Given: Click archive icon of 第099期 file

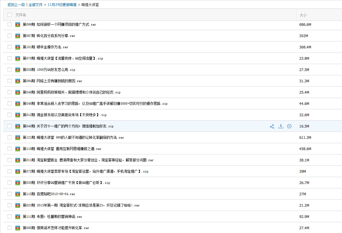Looking at the screenshot, I should coord(18,25).
